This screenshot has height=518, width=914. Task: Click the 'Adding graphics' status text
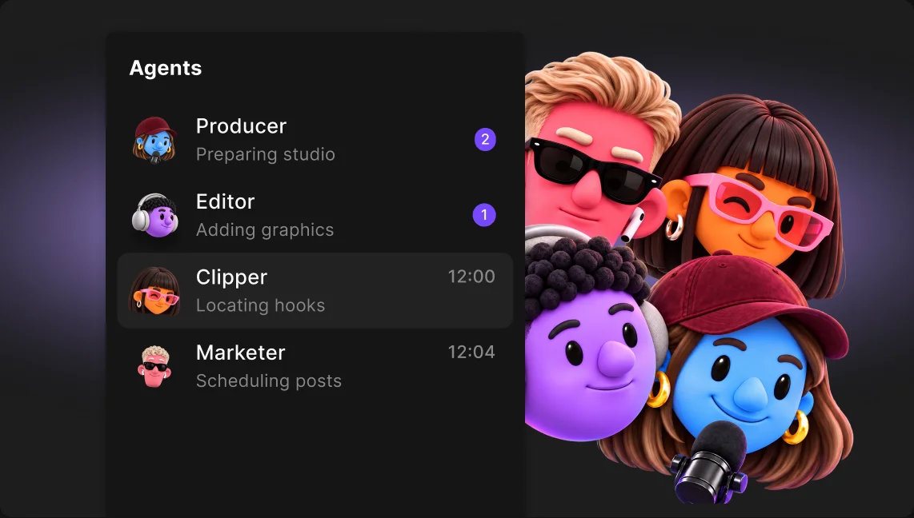pos(265,230)
